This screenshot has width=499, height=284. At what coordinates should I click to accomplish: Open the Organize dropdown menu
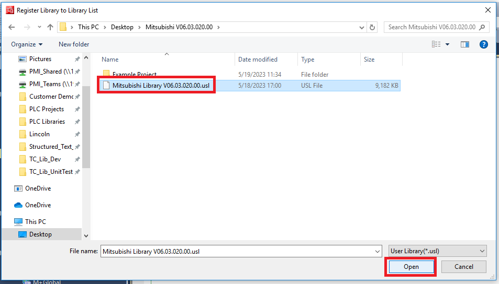(27, 44)
